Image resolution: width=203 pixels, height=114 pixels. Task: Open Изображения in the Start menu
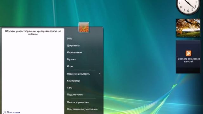tap(75, 53)
